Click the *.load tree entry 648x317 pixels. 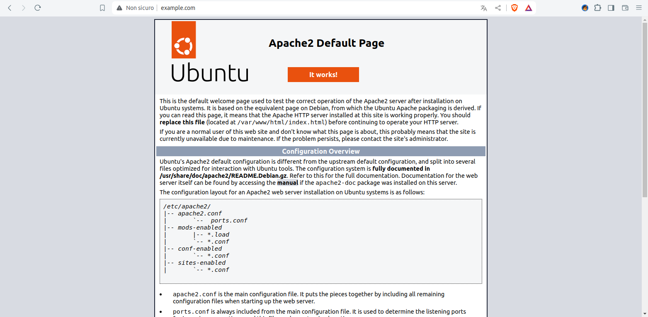point(218,235)
